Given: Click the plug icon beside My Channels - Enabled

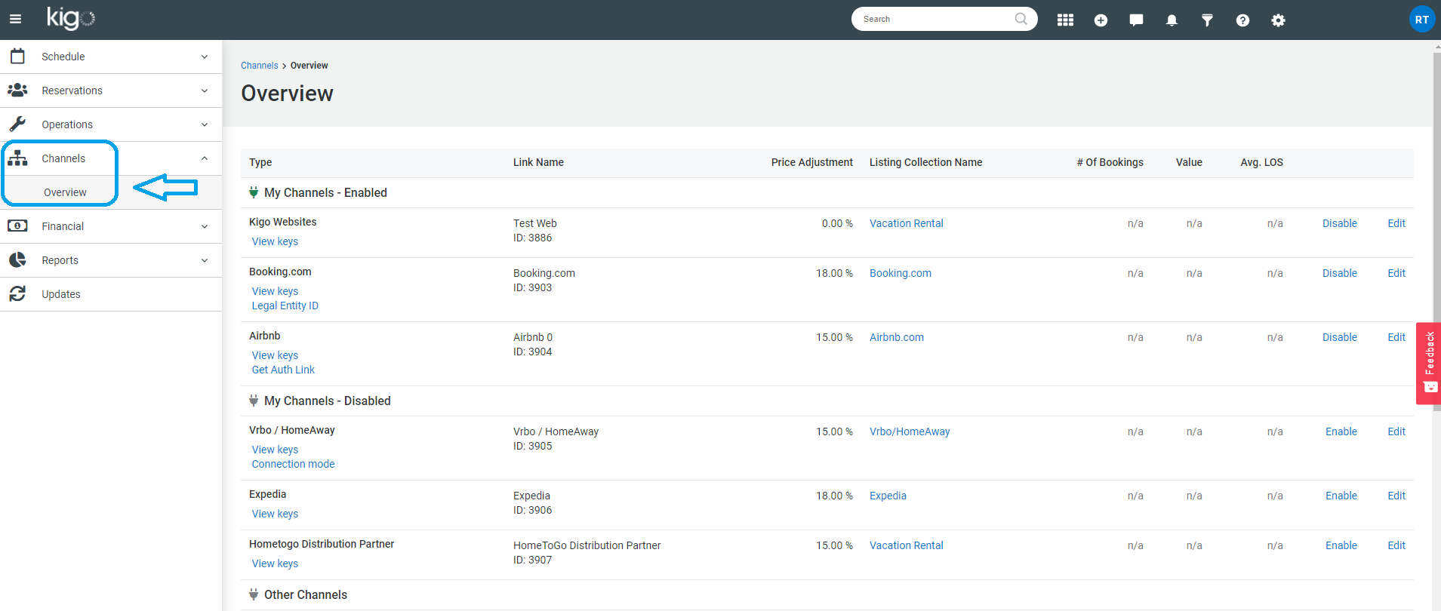Looking at the screenshot, I should click(x=254, y=192).
